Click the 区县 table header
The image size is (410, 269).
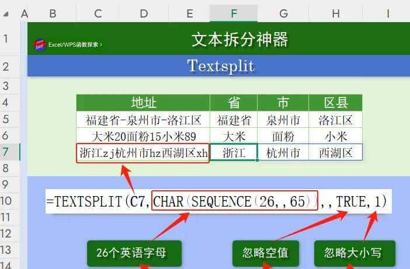coord(336,103)
